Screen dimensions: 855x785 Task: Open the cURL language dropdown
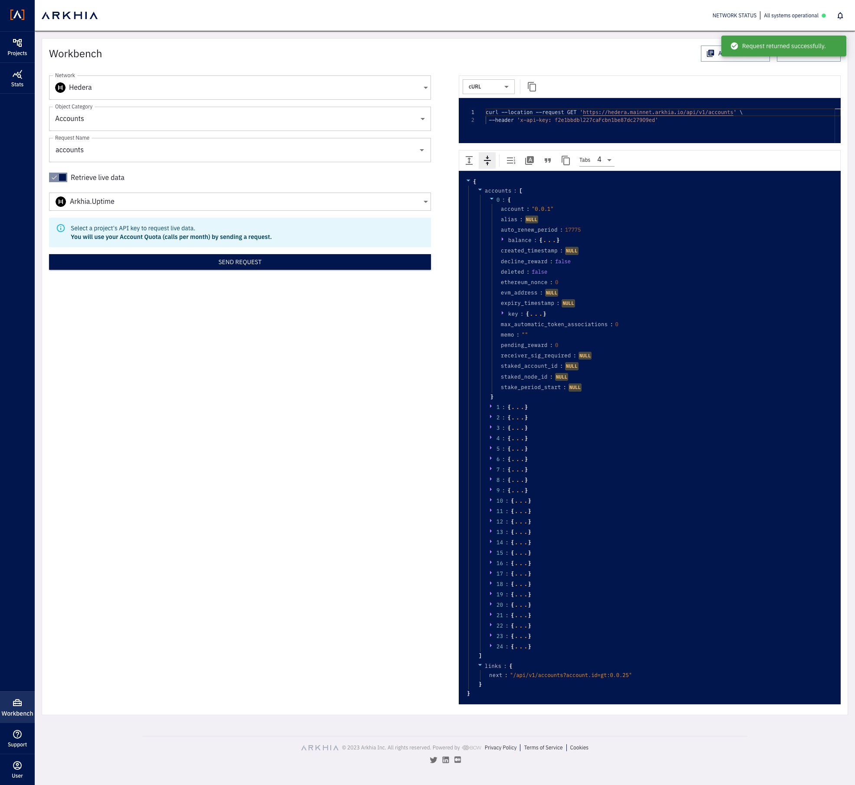click(x=489, y=87)
